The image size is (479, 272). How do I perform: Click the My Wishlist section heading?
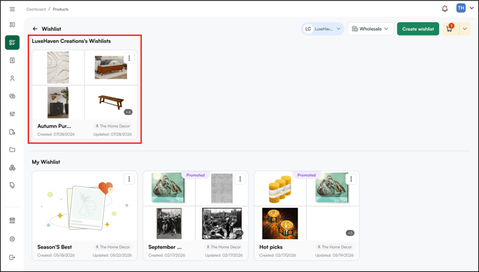(x=46, y=162)
